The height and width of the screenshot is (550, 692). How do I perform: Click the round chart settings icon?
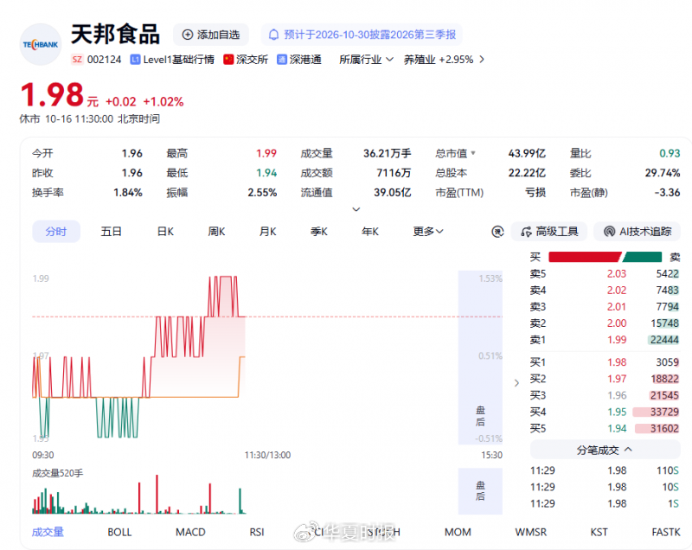coord(498,232)
